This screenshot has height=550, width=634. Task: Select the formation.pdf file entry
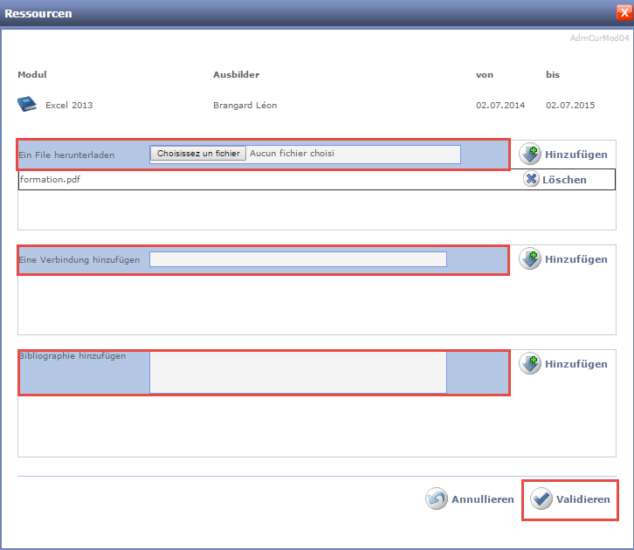[51, 180]
